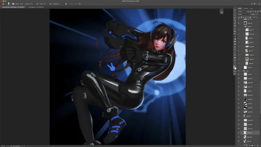Image resolution: width=261 pixels, height=147 pixels.
Task: Select the Path Selection tool
Action: click(235, 52)
